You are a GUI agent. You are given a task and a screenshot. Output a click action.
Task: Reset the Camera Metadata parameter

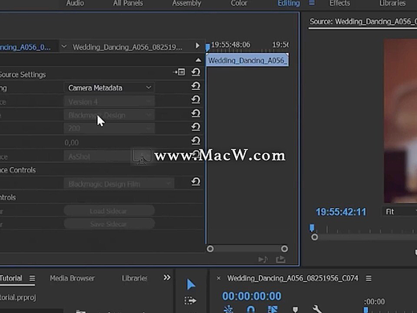[196, 86]
